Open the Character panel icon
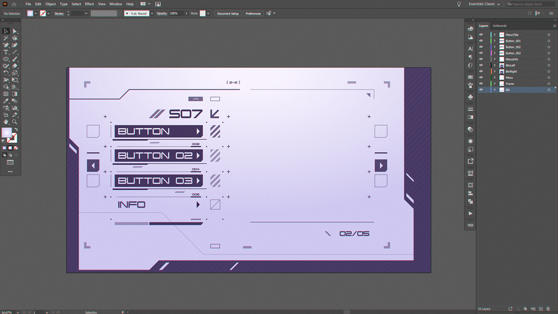This screenshot has height=314, width=558. tap(470, 48)
